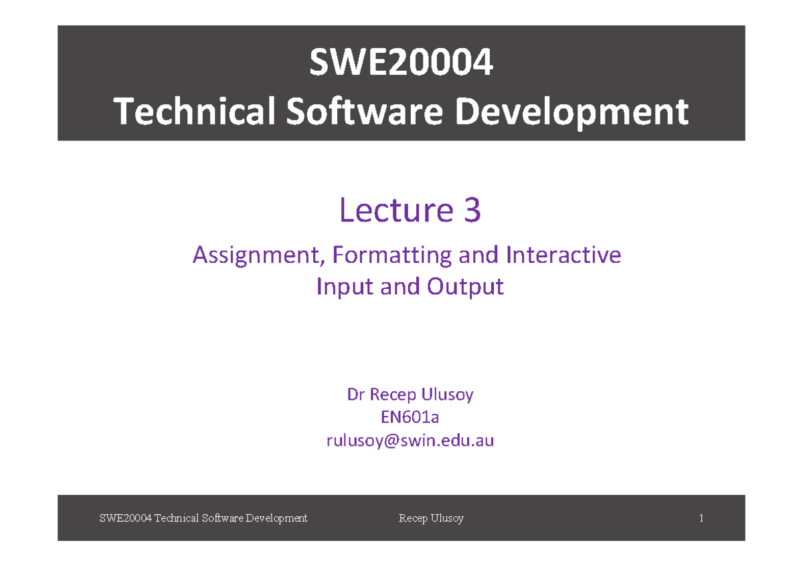Select the EN601a office location text
The height and width of the screenshot is (567, 803).
coord(410,417)
